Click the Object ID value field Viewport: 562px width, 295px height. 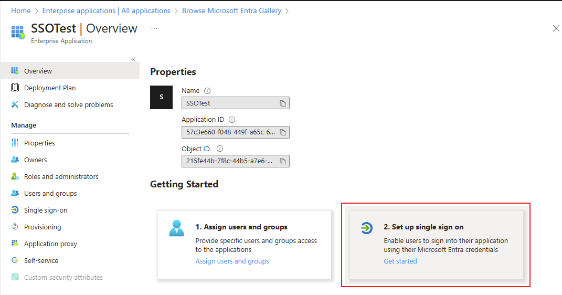[236, 161]
